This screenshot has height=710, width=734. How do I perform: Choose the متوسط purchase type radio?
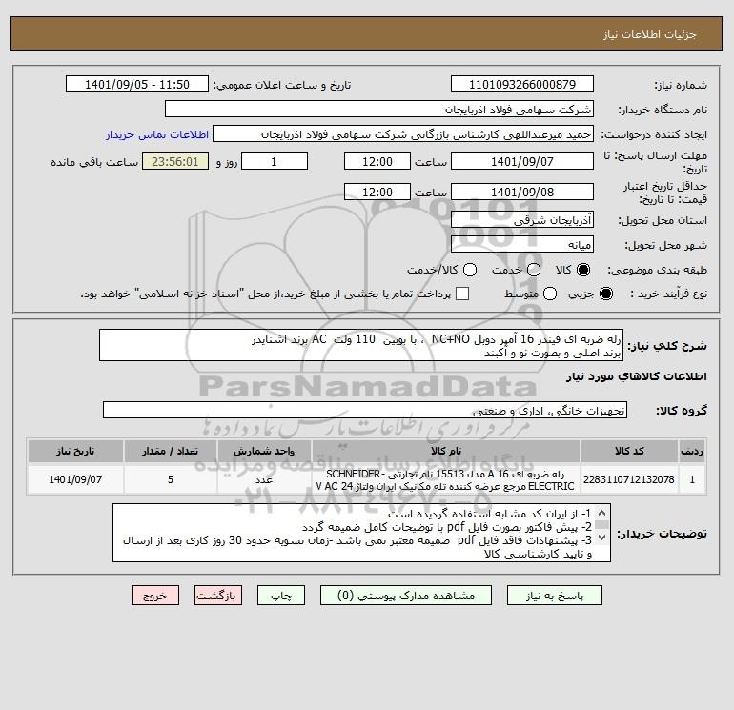[550, 294]
